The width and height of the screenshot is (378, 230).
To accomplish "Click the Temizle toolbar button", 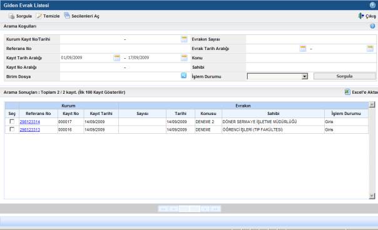I will point(48,16).
